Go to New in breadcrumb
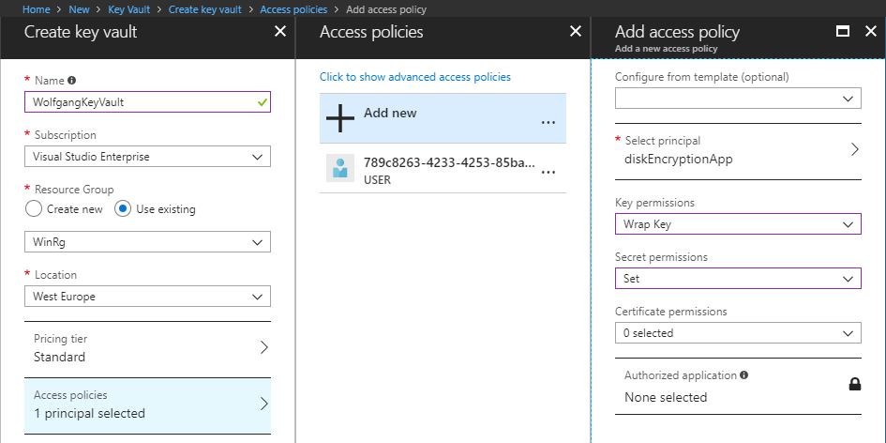886x443 pixels. coord(79,9)
